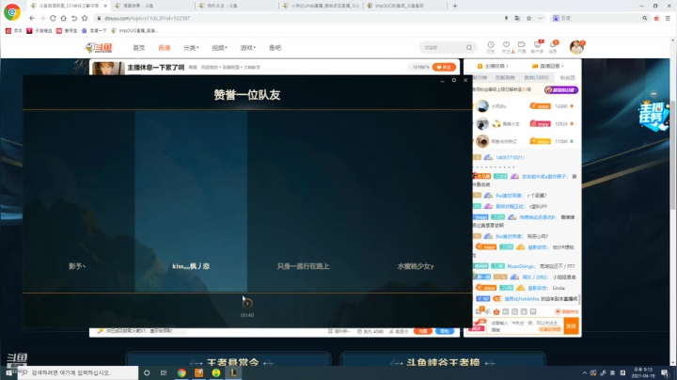The width and height of the screenshot is (677, 380).
Task: Click the chat message input box
Action: (x=526, y=326)
